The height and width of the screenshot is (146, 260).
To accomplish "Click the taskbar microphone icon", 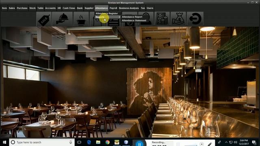I will tap(71, 142).
